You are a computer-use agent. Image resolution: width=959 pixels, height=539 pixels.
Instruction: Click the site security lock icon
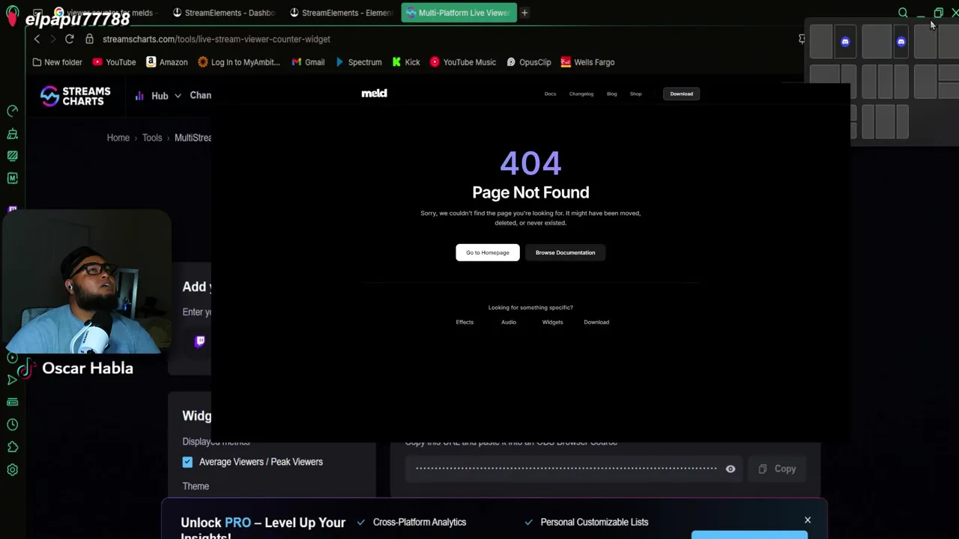click(x=89, y=39)
